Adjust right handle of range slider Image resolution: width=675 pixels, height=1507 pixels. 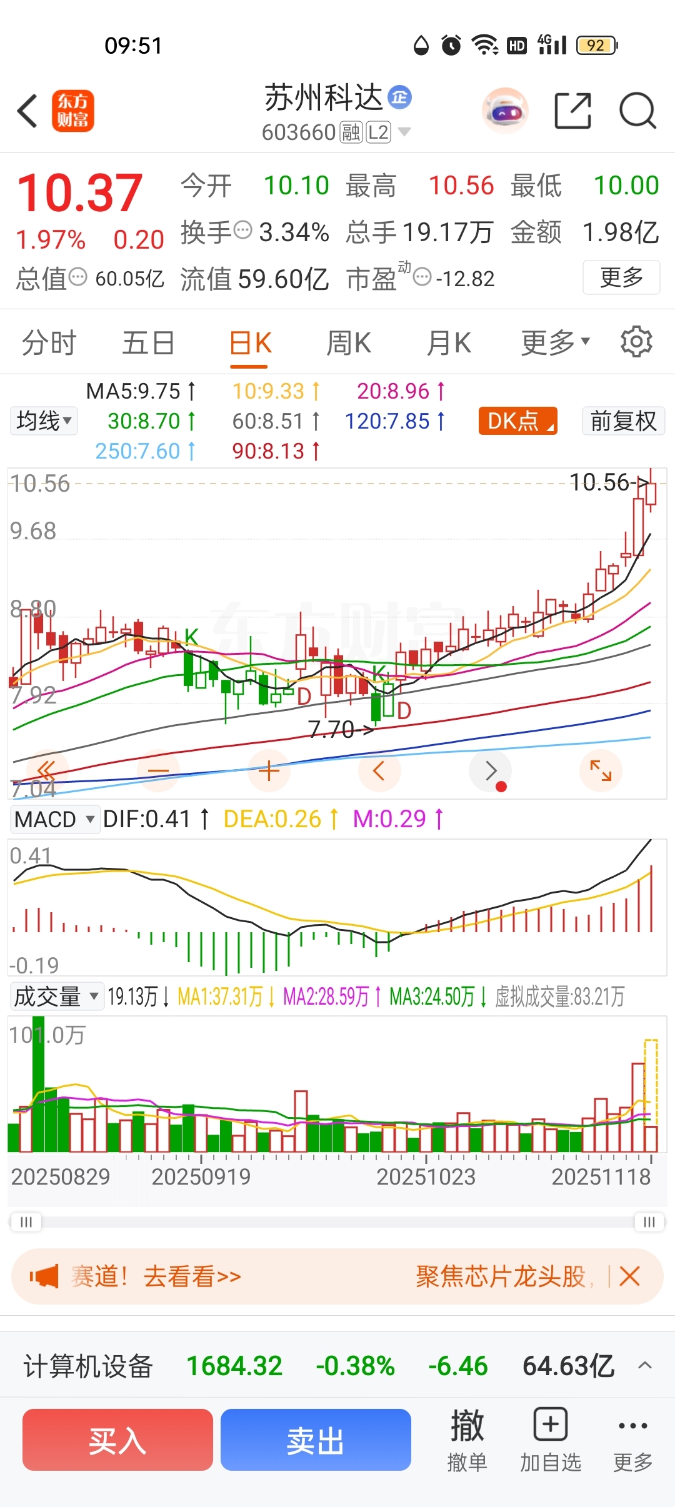[x=649, y=1221]
